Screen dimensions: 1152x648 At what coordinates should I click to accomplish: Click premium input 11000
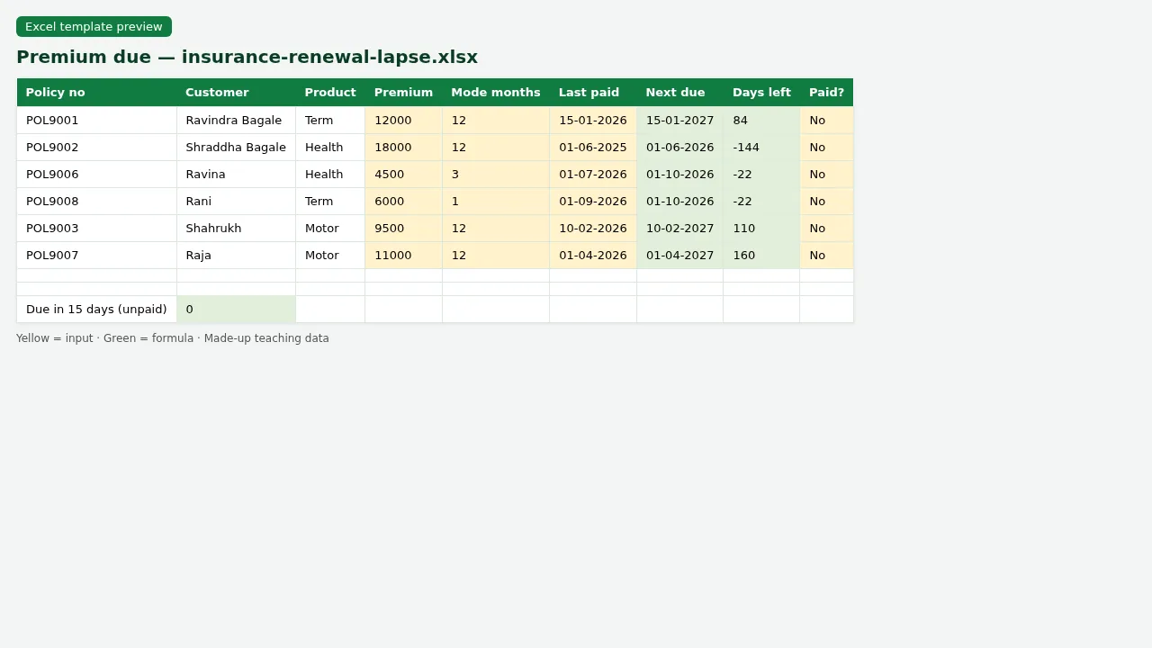click(403, 256)
